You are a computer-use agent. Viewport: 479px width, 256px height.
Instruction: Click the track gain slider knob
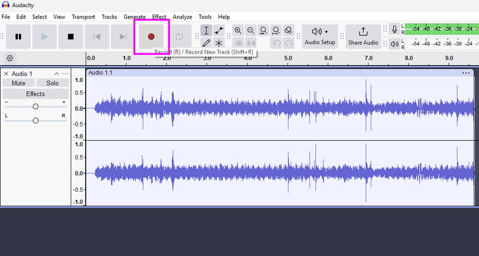(35, 107)
